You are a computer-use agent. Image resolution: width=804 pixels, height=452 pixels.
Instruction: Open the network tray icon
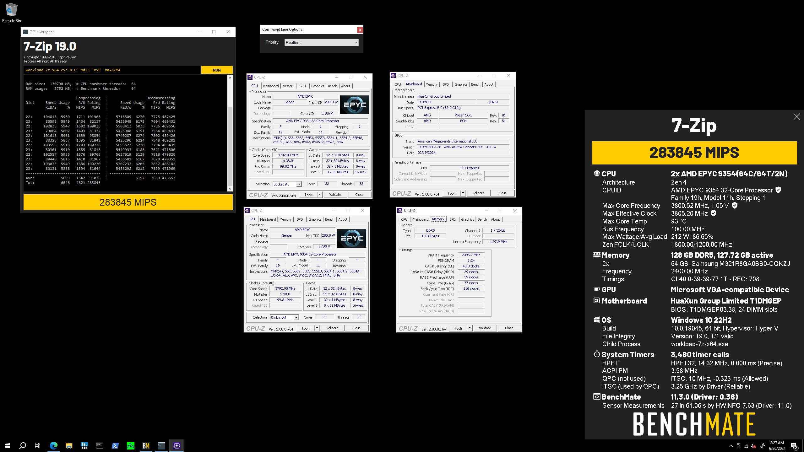747,446
